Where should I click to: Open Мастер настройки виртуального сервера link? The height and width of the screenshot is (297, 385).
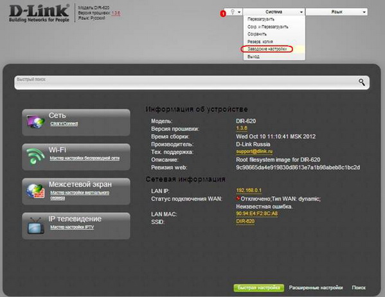(80, 195)
